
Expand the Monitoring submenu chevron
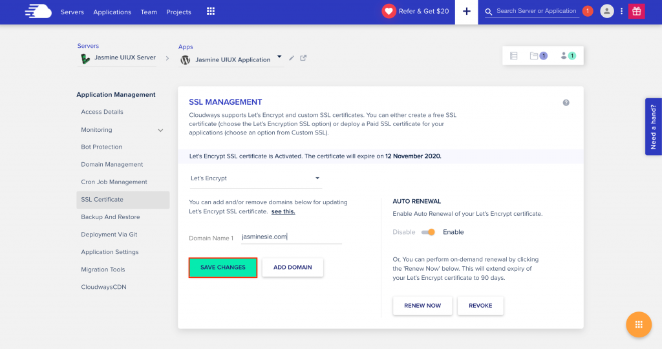pos(160,131)
